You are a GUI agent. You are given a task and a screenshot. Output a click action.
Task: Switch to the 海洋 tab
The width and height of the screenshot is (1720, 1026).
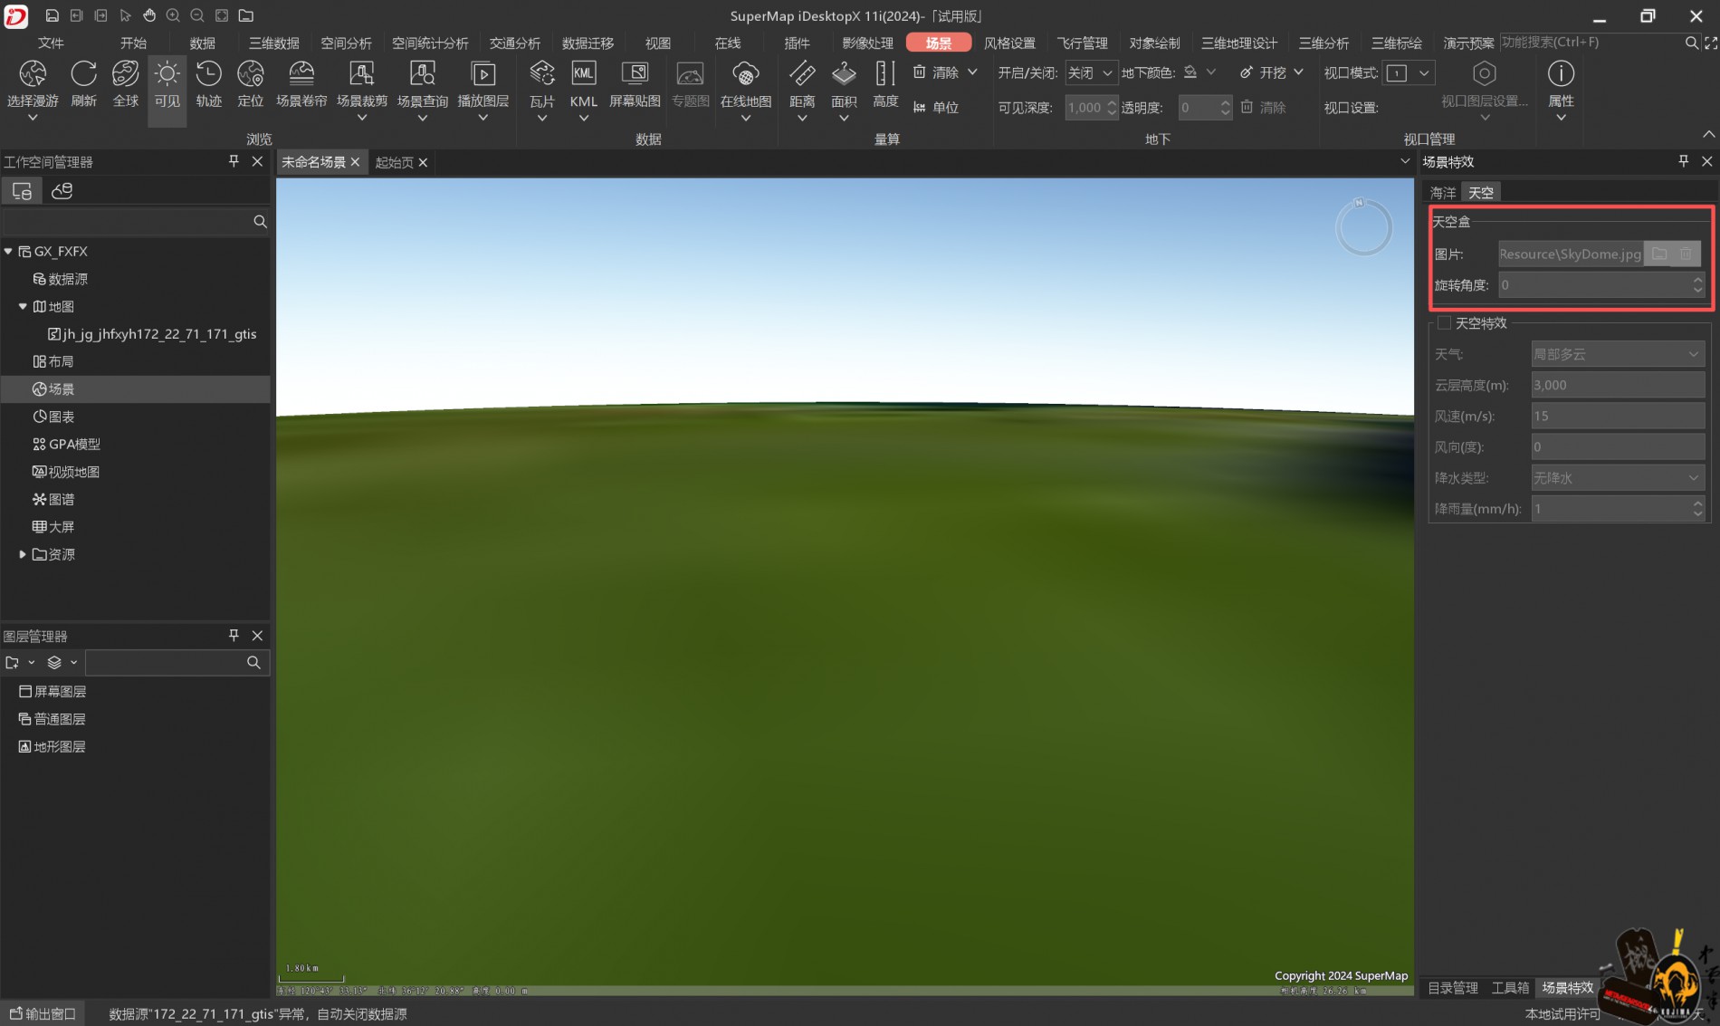tap(1442, 193)
